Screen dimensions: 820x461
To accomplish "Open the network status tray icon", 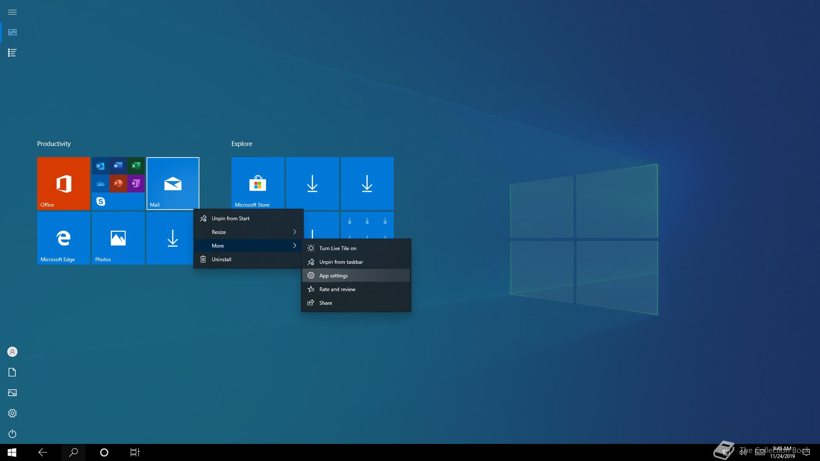I will (726, 452).
